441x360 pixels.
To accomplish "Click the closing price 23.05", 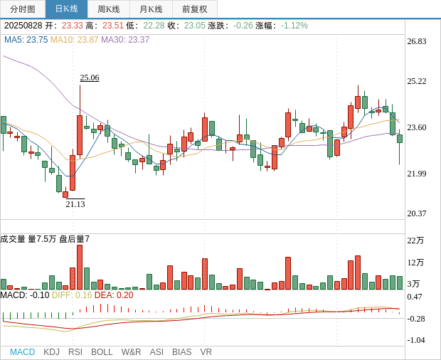I will coord(195,26).
